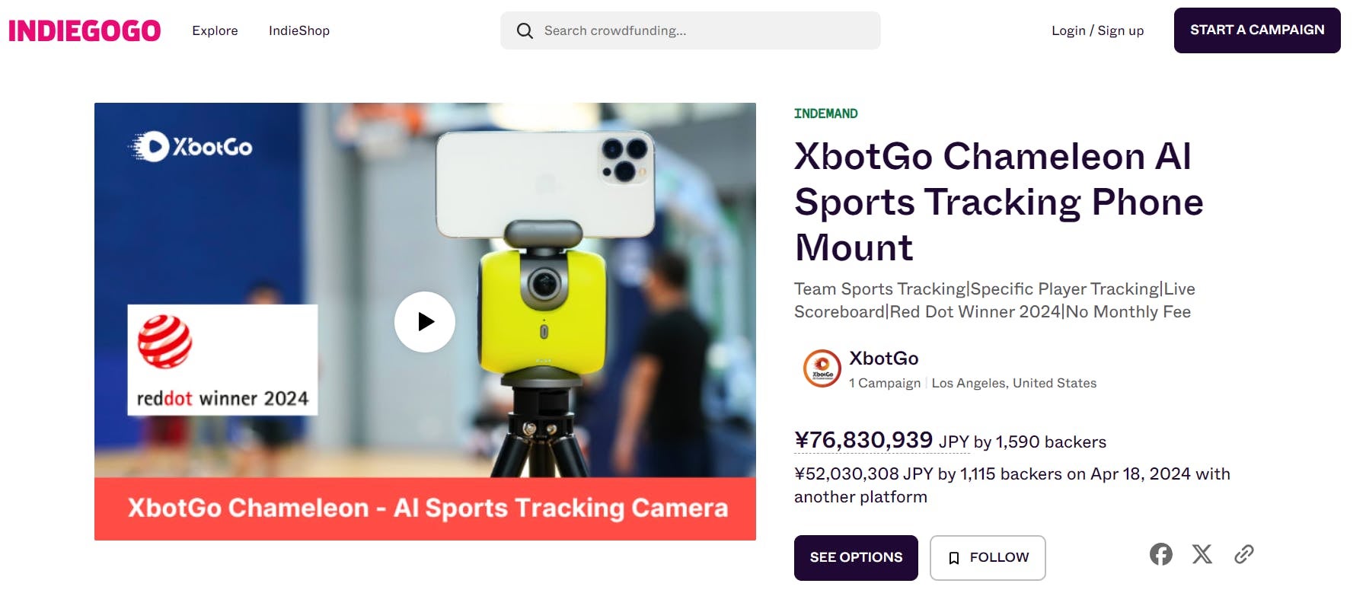This screenshot has width=1366, height=593.
Task: Click the INDEMAND label
Action: coord(826,113)
